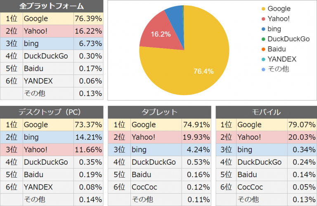Click CocCoc in the タブレット table
Screen dimensions: 317x206
pos(144,187)
